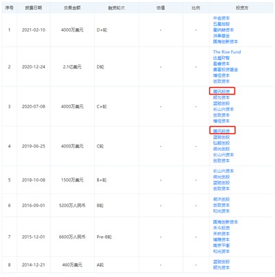Open 国寿创新资本 link in D+轮 row
Viewport: 275px width, 277px height.
coord(225,42)
